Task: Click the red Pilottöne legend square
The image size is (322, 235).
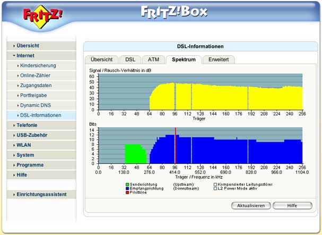Action: pos(127,192)
